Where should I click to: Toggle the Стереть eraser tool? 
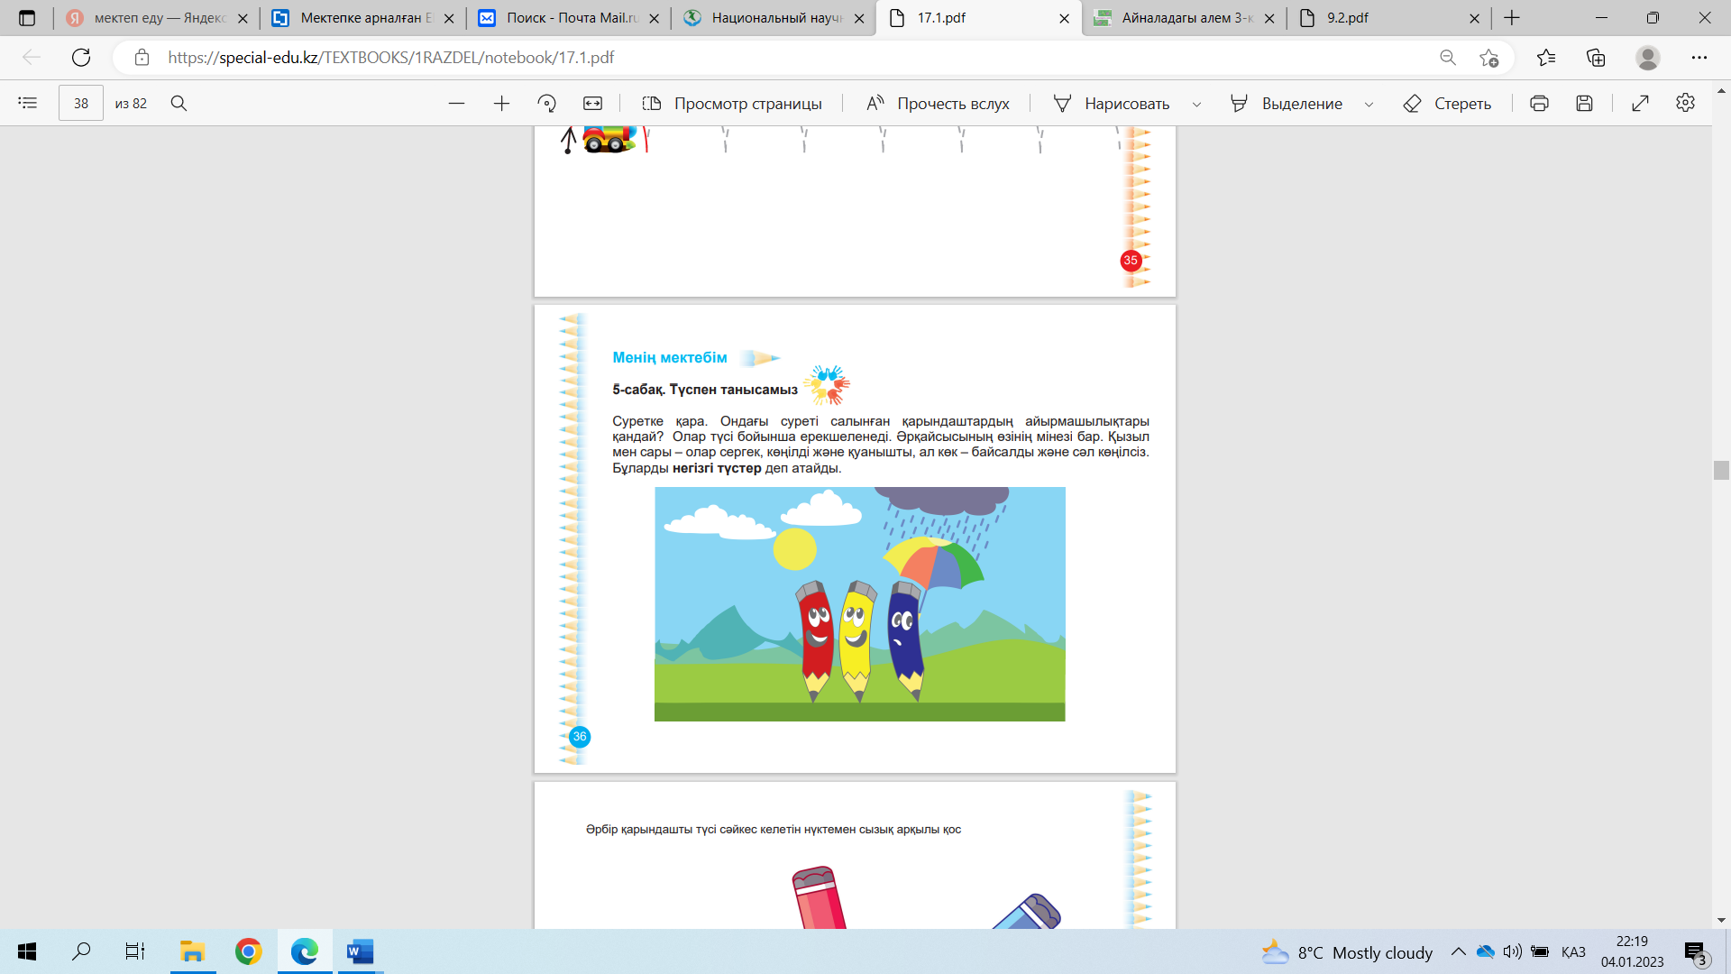[x=1447, y=103]
